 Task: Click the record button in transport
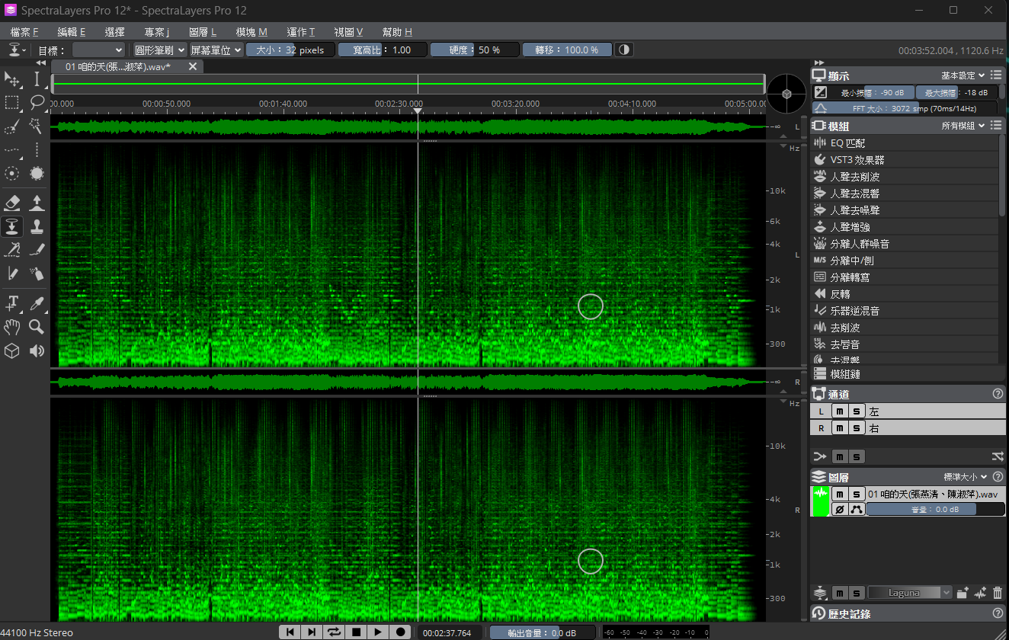click(400, 632)
